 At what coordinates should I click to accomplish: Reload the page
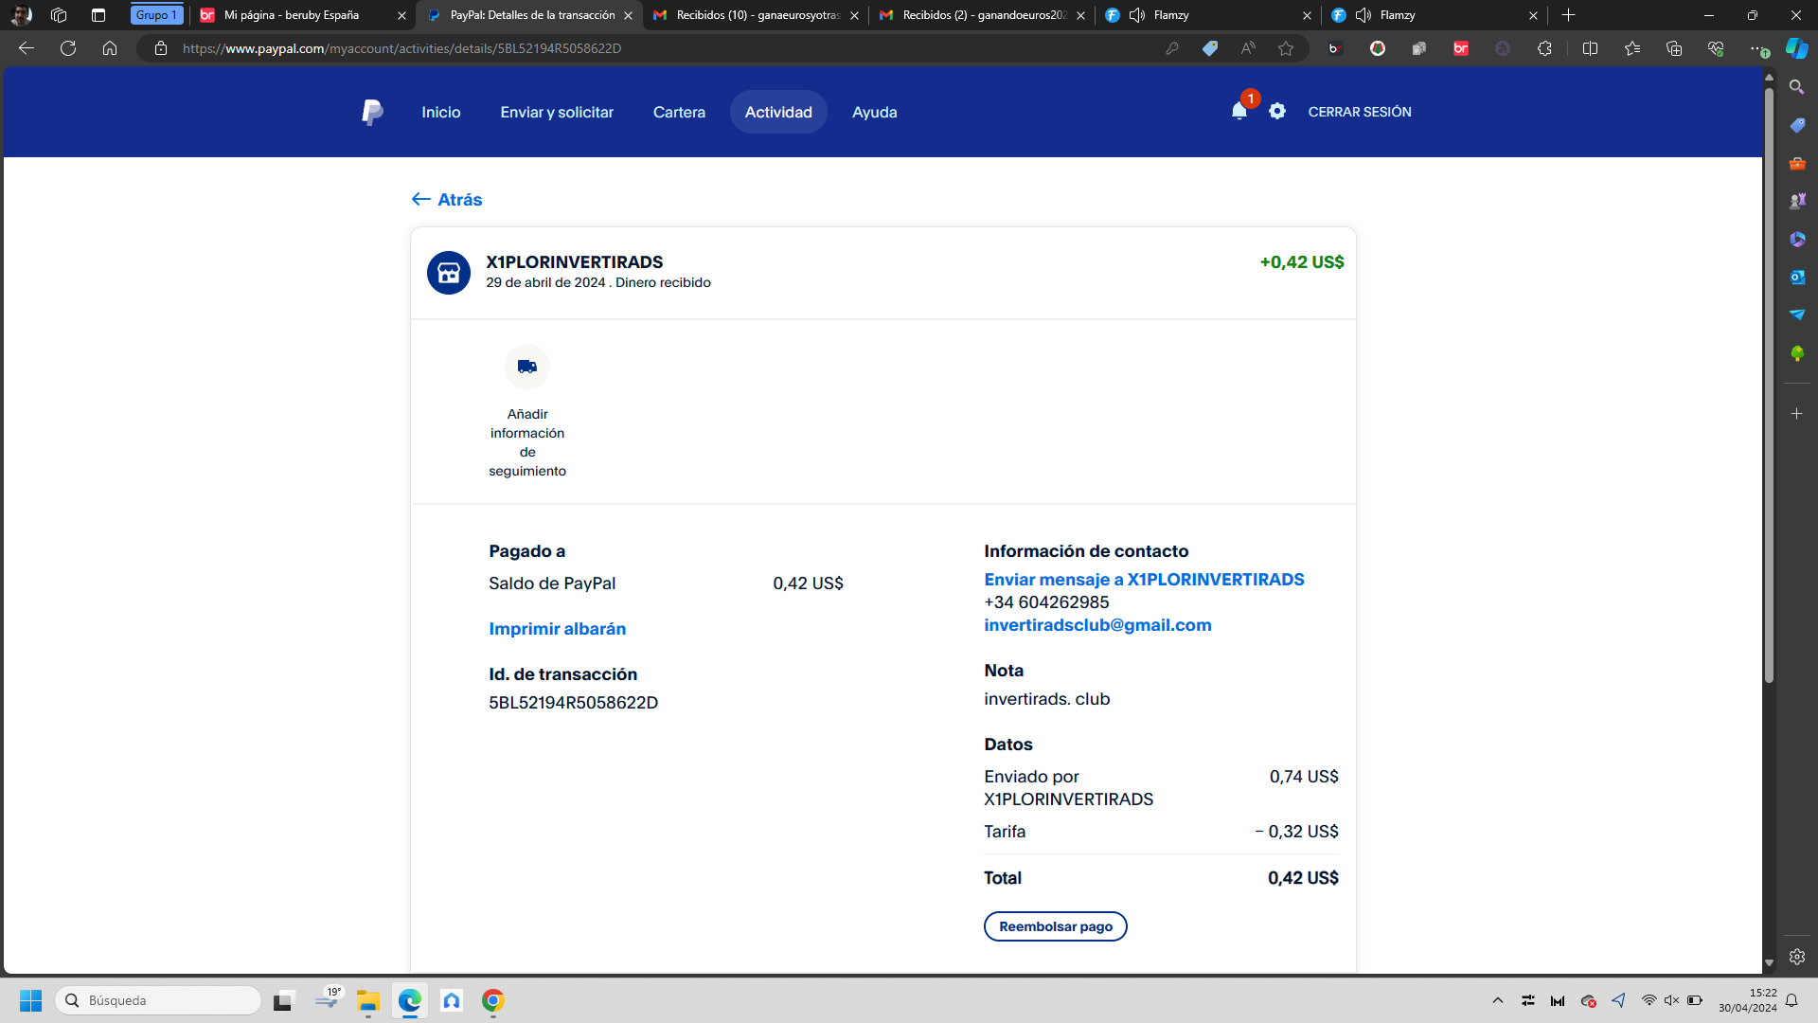click(x=68, y=48)
